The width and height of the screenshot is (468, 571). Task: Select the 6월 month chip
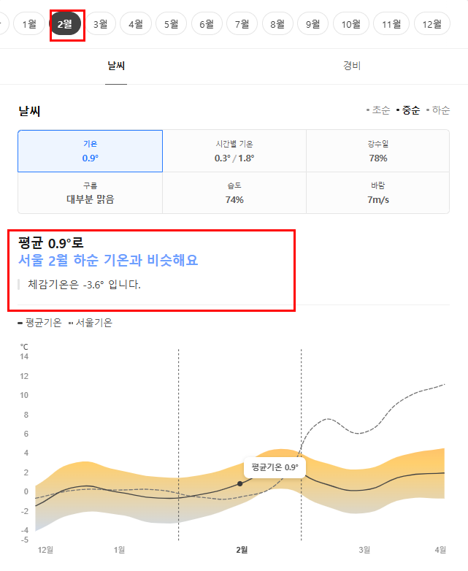207,24
